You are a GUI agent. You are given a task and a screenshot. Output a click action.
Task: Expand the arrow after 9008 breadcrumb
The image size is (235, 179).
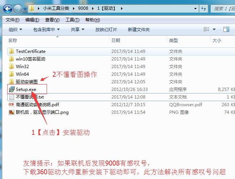coord(93,9)
